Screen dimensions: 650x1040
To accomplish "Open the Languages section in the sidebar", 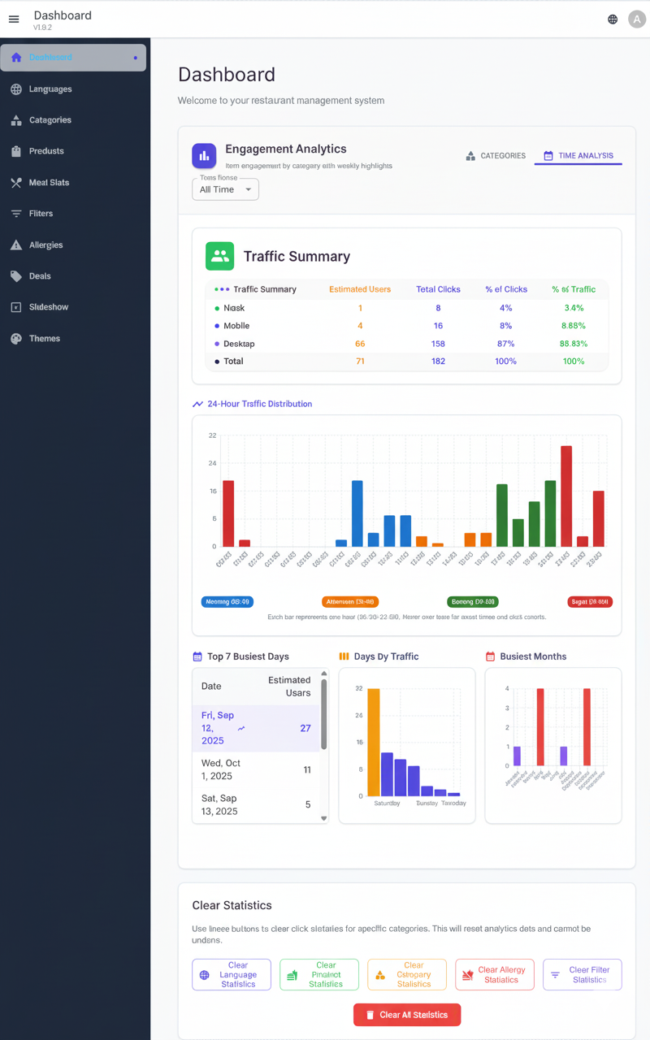I will [x=49, y=89].
